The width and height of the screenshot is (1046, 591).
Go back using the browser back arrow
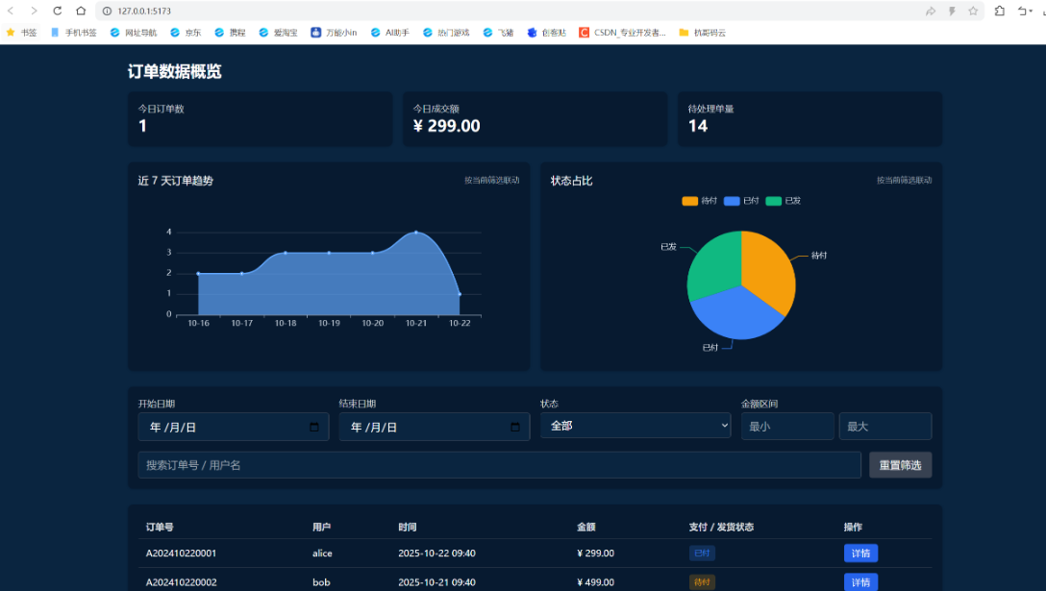[x=11, y=11]
